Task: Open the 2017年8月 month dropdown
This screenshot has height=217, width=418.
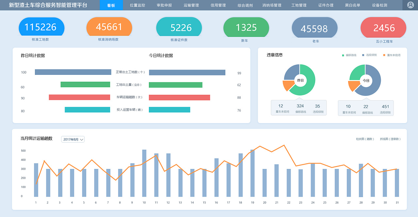Action: coord(73,139)
